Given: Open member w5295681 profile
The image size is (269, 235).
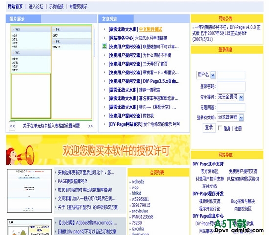Looking at the screenshot, I should pos(140,199).
